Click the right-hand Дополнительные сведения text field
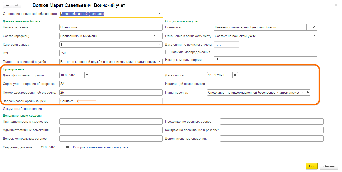The width and height of the screenshot is (342, 172). coord(272,138)
